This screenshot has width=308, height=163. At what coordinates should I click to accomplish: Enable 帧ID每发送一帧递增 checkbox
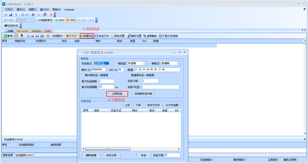coord(83,75)
